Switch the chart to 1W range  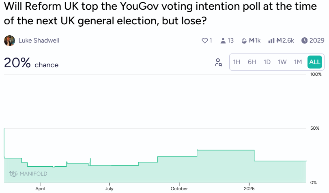pyautogui.click(x=282, y=62)
